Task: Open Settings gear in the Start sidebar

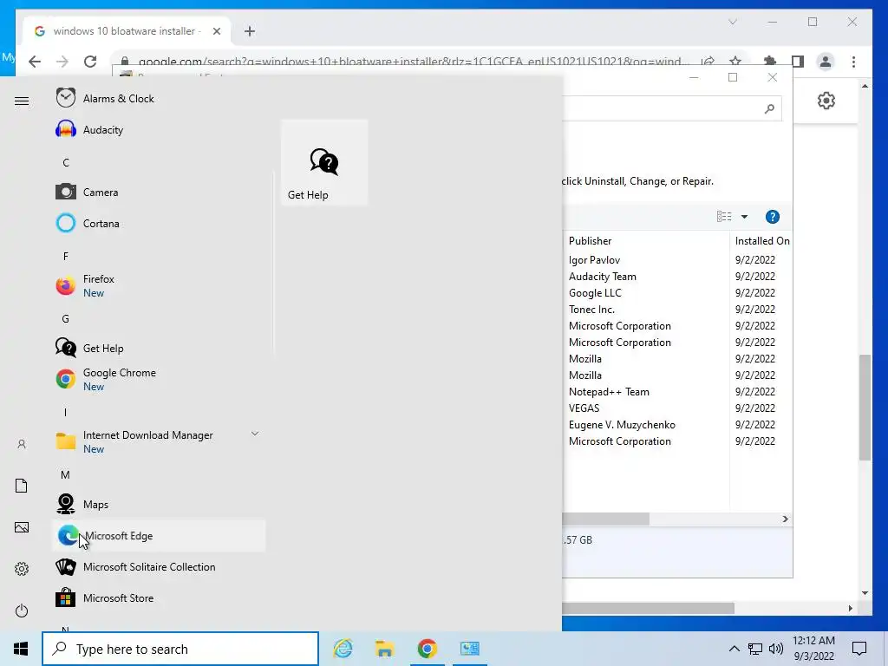Action: pyautogui.click(x=22, y=569)
